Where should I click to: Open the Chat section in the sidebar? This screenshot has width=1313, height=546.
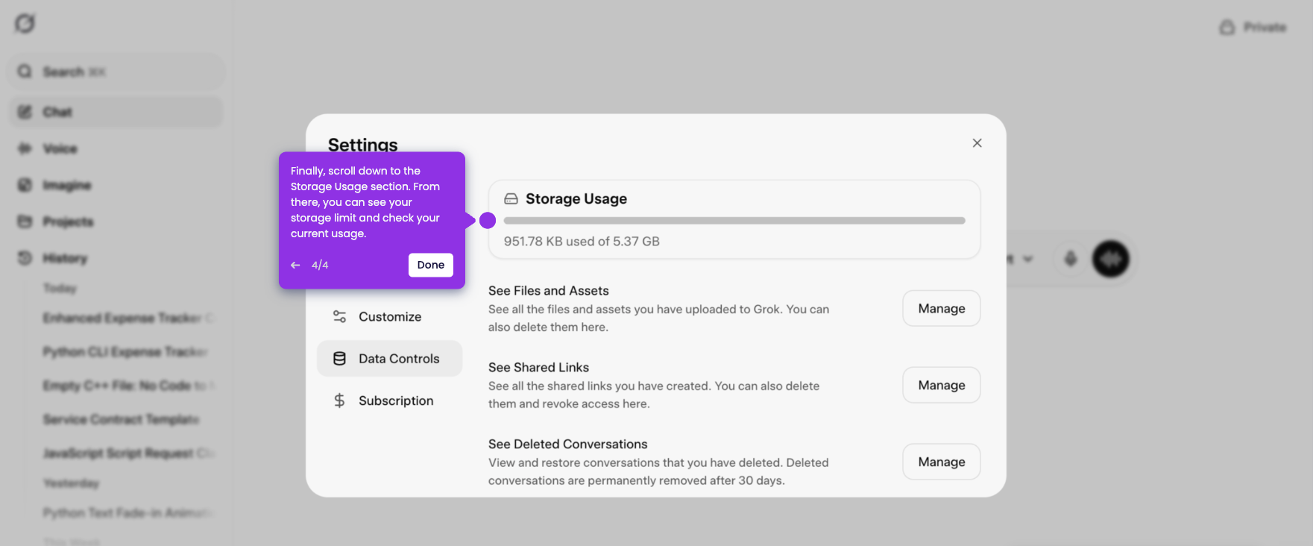point(116,112)
